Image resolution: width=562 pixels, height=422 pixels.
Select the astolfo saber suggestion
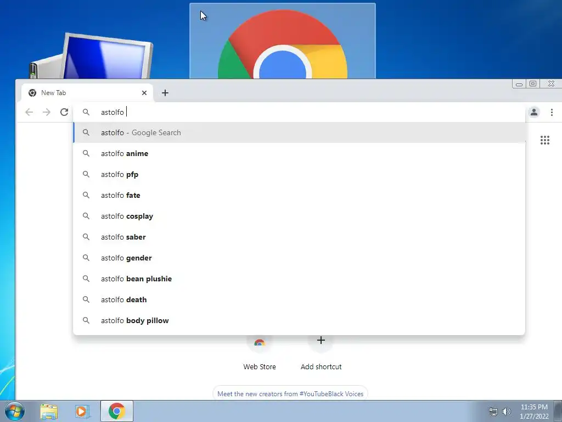(299, 237)
